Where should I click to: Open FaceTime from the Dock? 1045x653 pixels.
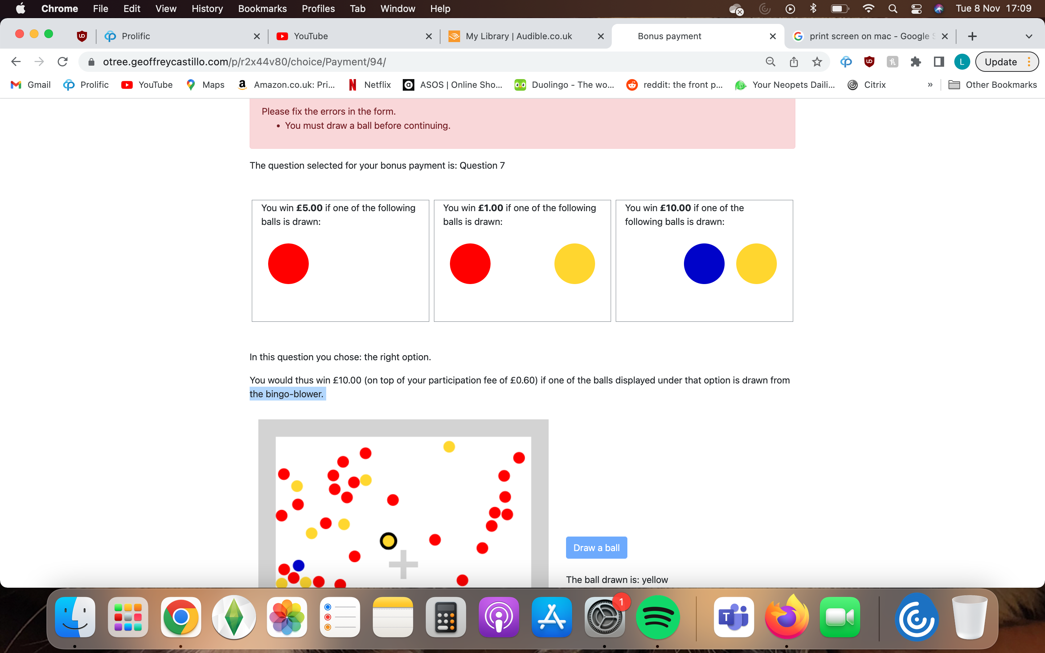point(840,617)
